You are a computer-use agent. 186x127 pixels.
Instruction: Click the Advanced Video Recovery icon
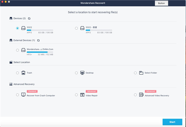pyautogui.click(x=141, y=95)
